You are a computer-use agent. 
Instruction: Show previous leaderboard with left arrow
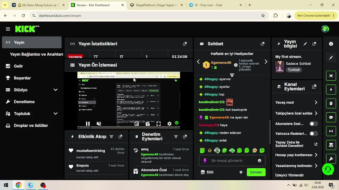click(198, 62)
